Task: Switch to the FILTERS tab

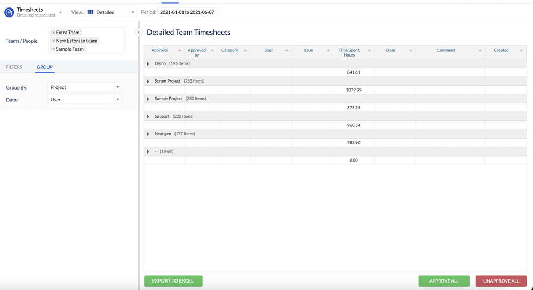Action: tap(14, 67)
